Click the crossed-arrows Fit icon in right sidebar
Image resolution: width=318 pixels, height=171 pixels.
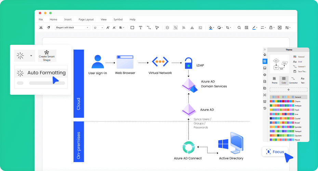[x=265, y=95]
